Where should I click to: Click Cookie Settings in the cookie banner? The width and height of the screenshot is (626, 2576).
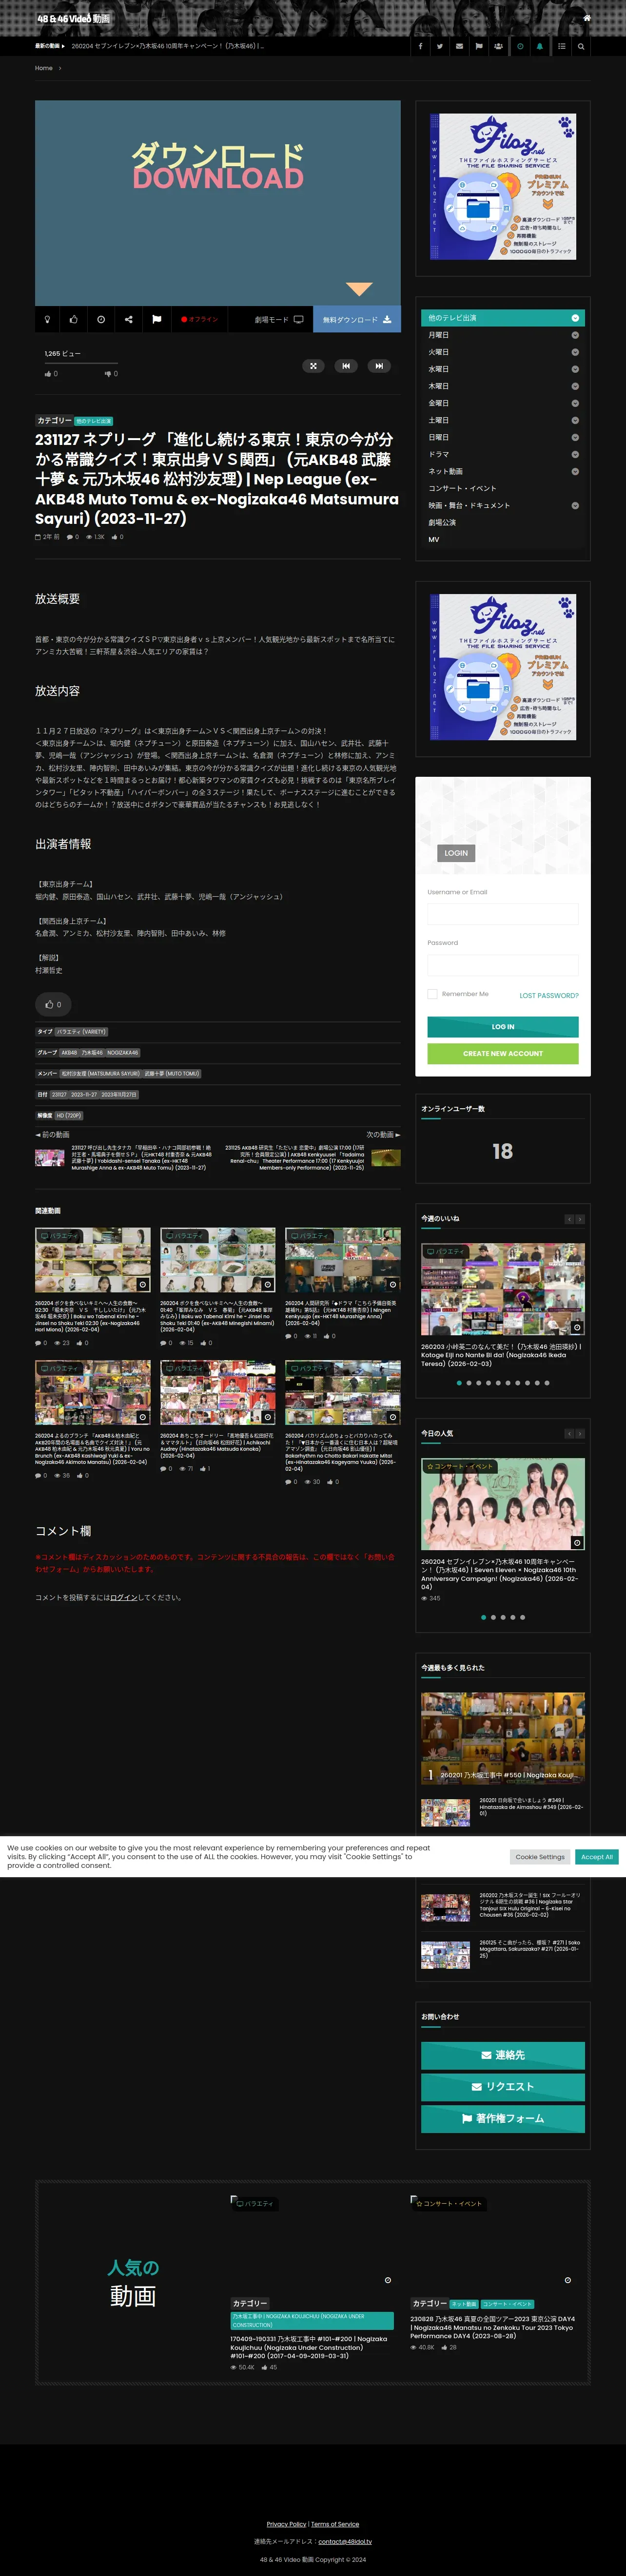[540, 1857]
